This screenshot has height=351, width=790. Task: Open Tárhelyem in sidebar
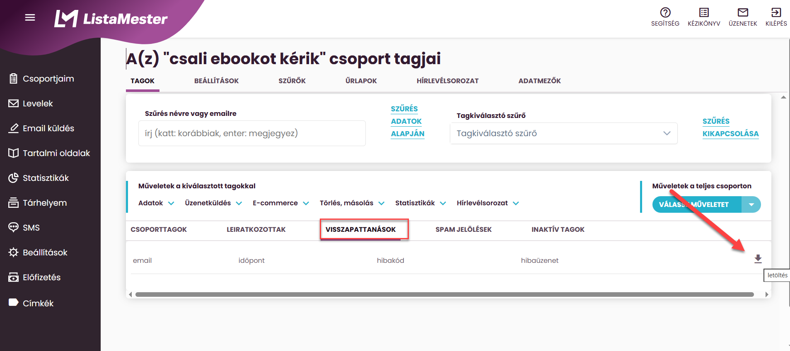38,203
